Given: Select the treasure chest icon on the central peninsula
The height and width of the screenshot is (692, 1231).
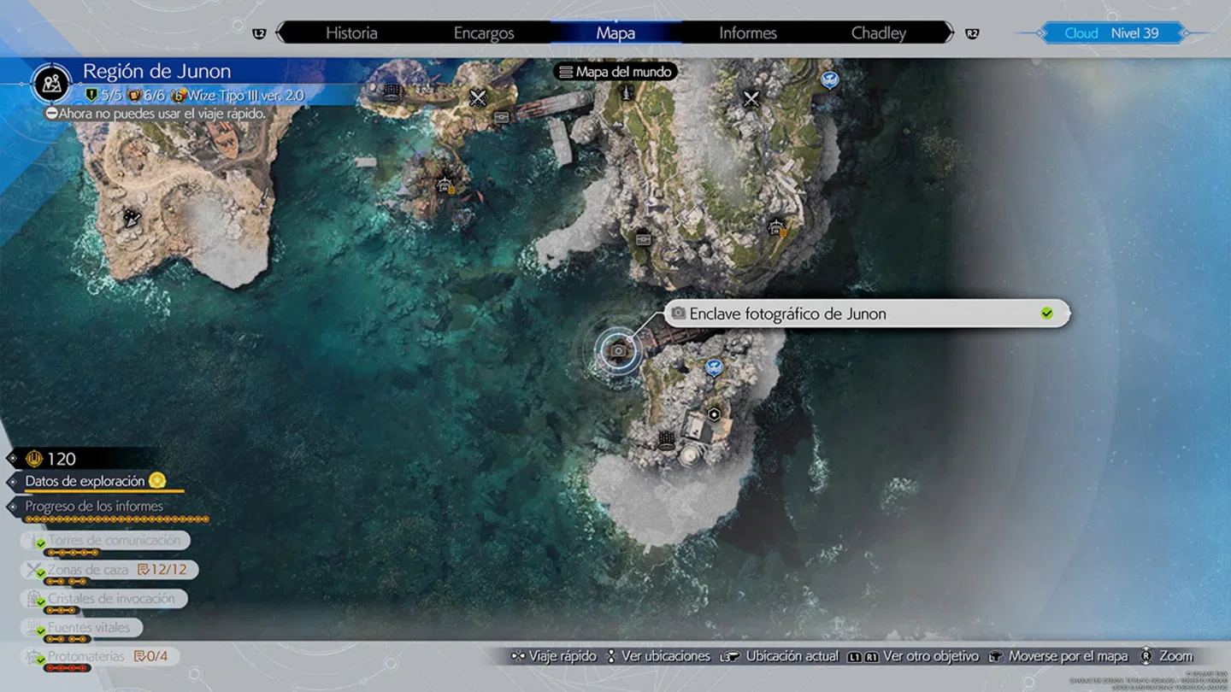Looking at the screenshot, I should (x=644, y=240).
